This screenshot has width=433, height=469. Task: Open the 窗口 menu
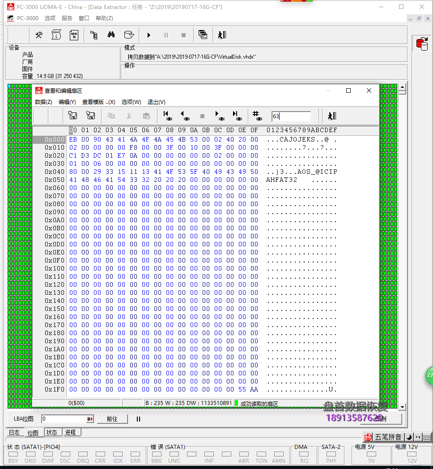pyautogui.click(x=84, y=18)
